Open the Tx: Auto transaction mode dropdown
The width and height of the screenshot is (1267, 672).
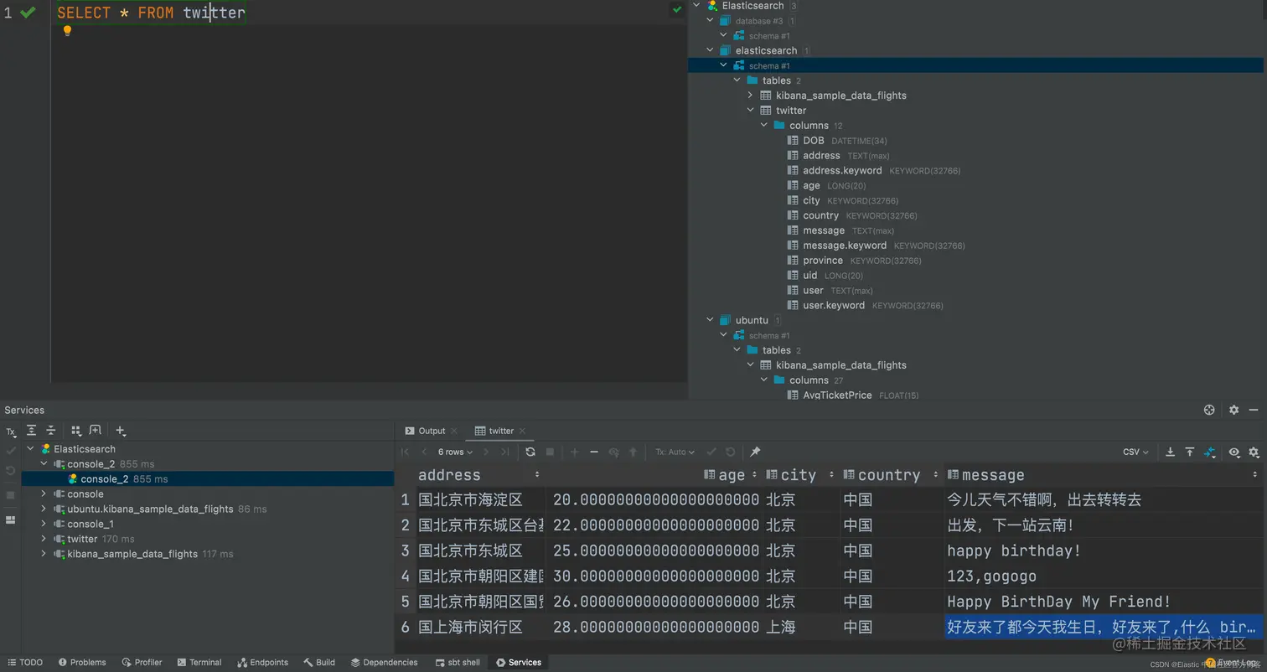point(674,452)
